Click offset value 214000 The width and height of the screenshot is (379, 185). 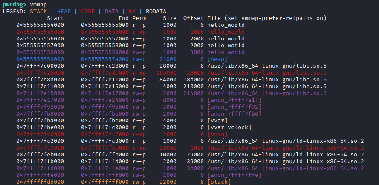[194, 93]
